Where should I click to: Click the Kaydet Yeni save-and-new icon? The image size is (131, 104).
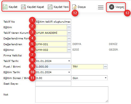point(50,7)
